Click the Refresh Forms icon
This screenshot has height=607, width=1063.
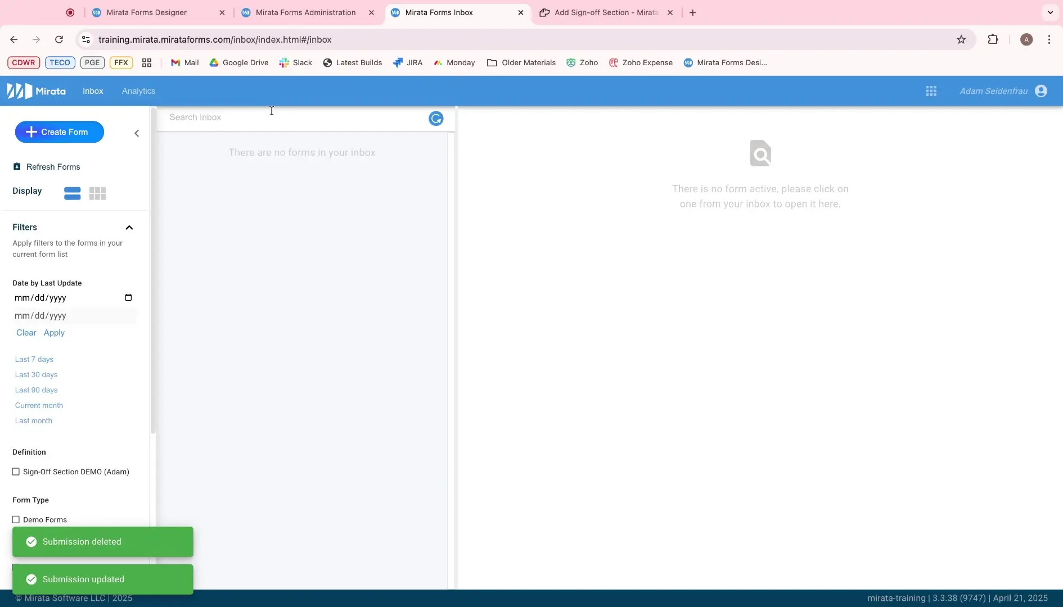pyautogui.click(x=17, y=166)
